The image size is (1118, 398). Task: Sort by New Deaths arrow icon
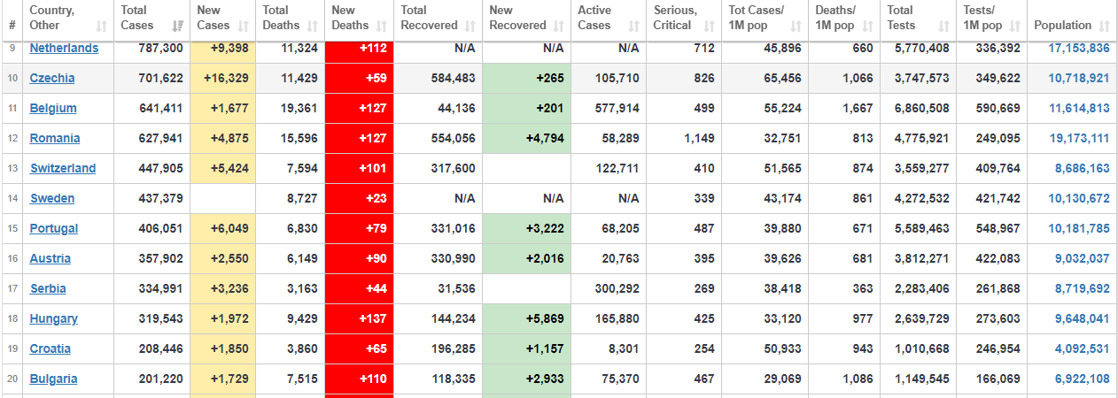[382, 26]
